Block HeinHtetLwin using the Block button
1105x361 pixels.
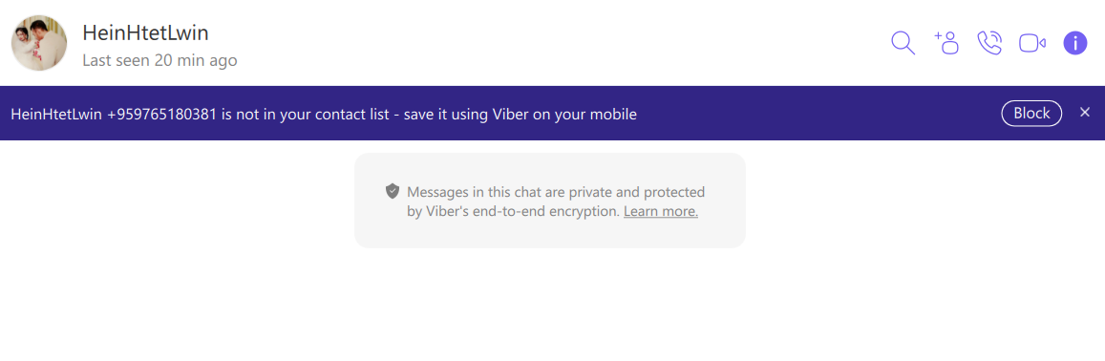[x=1031, y=113]
